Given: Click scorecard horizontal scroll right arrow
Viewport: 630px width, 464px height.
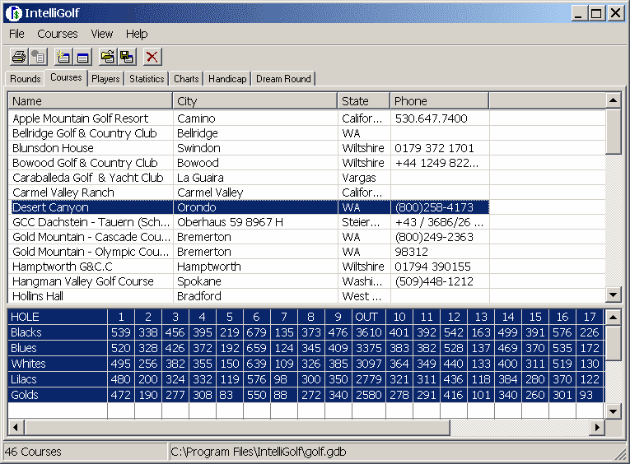Looking at the screenshot, I should 597,428.
